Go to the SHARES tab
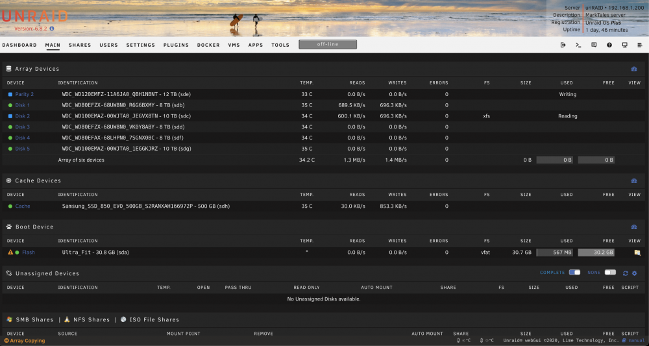The image size is (649, 346). pos(80,45)
